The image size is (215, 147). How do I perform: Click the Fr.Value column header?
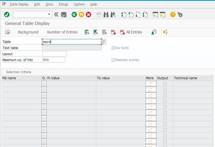(x=71, y=78)
